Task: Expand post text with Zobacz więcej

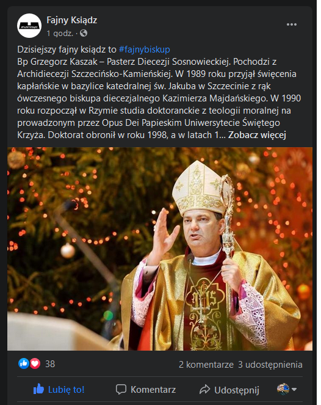Action: pos(257,135)
